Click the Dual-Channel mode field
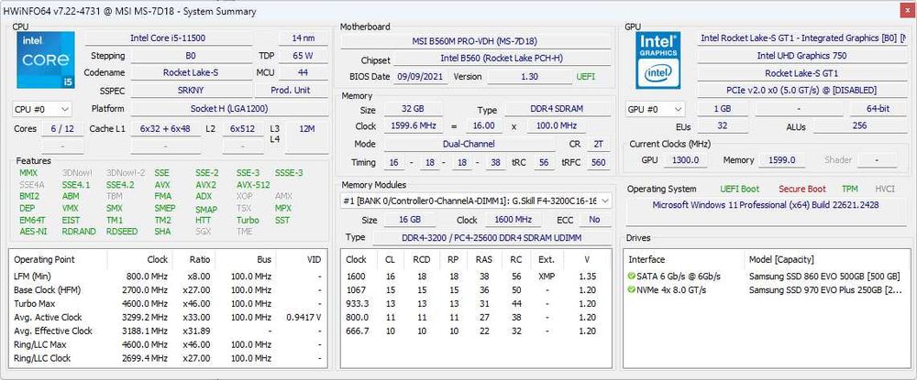The image size is (917, 380). [469, 144]
